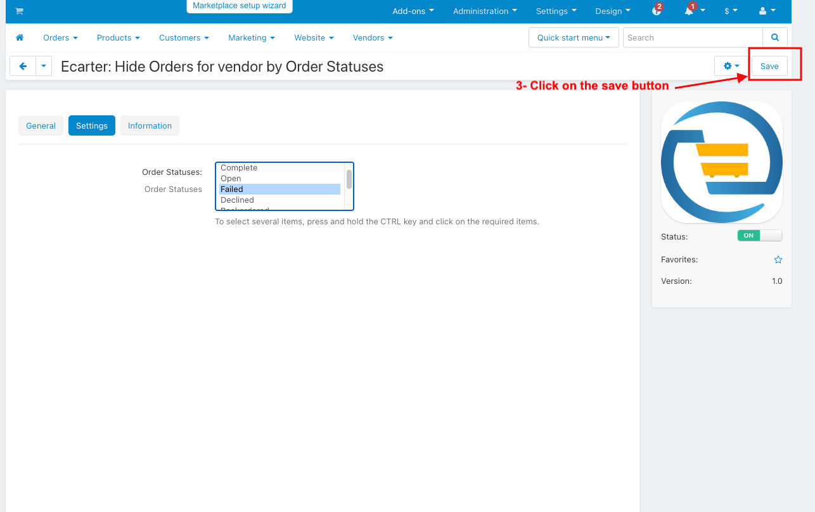Expand the Quick start menu
This screenshot has height=512, width=815.
[x=574, y=37]
